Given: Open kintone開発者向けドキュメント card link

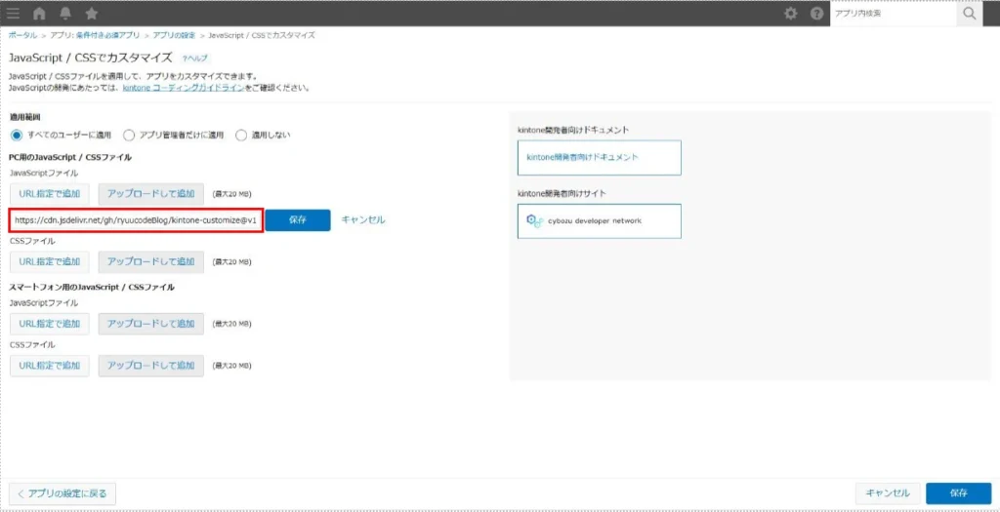Looking at the screenshot, I should (x=600, y=157).
